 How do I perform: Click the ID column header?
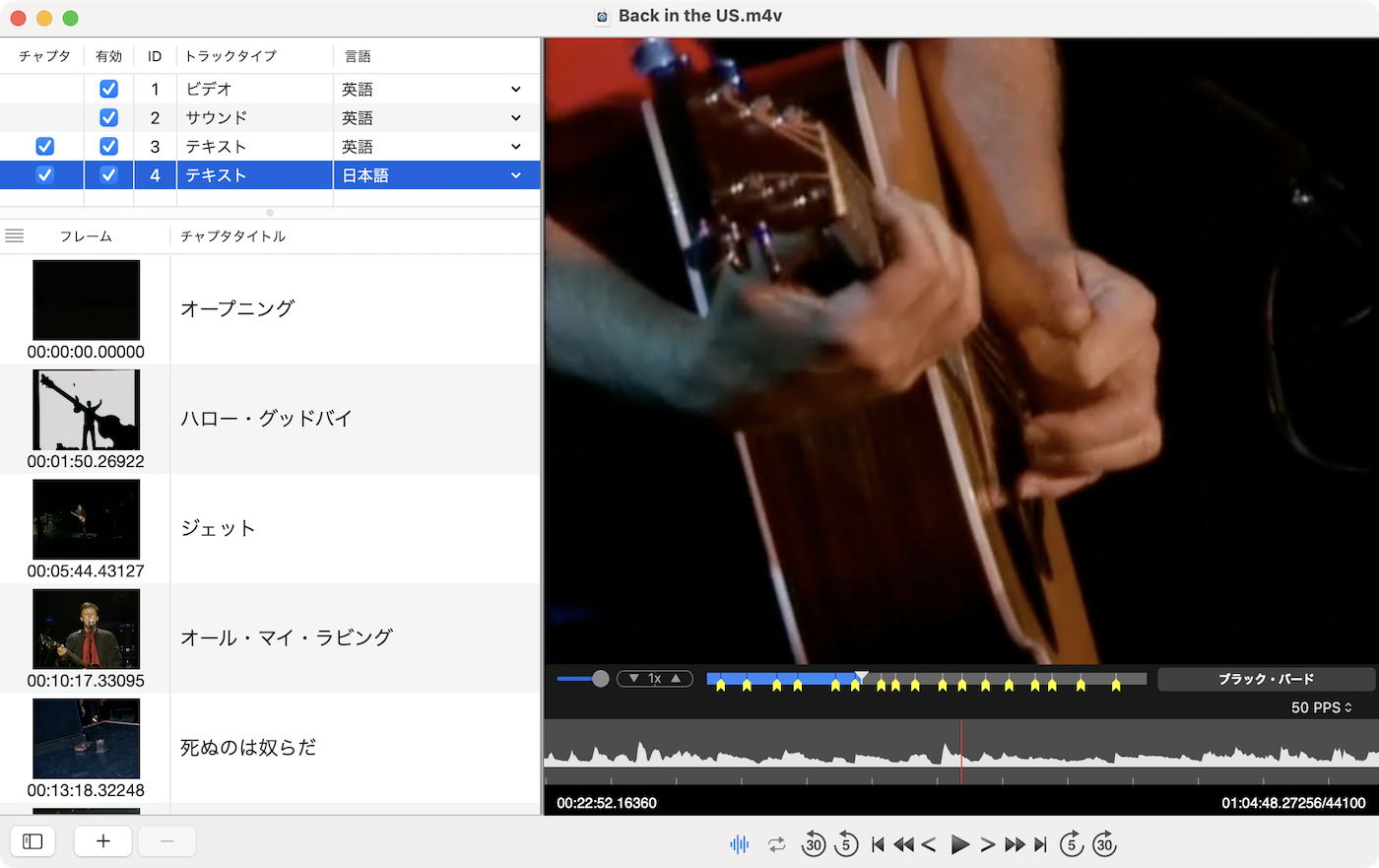point(155,56)
